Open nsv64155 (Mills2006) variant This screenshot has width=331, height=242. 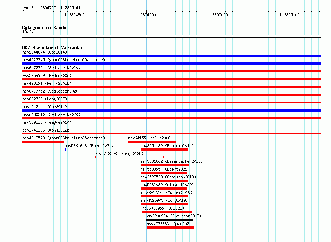tap(150, 138)
